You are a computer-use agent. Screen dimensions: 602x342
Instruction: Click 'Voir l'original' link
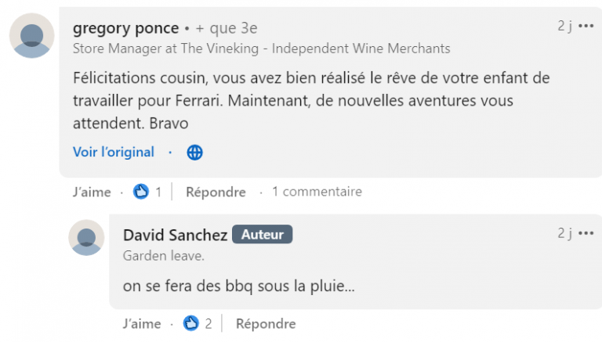[114, 153]
